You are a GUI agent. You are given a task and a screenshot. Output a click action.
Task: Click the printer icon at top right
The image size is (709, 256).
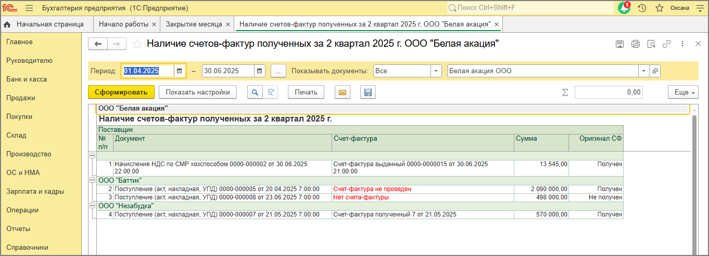(635, 44)
